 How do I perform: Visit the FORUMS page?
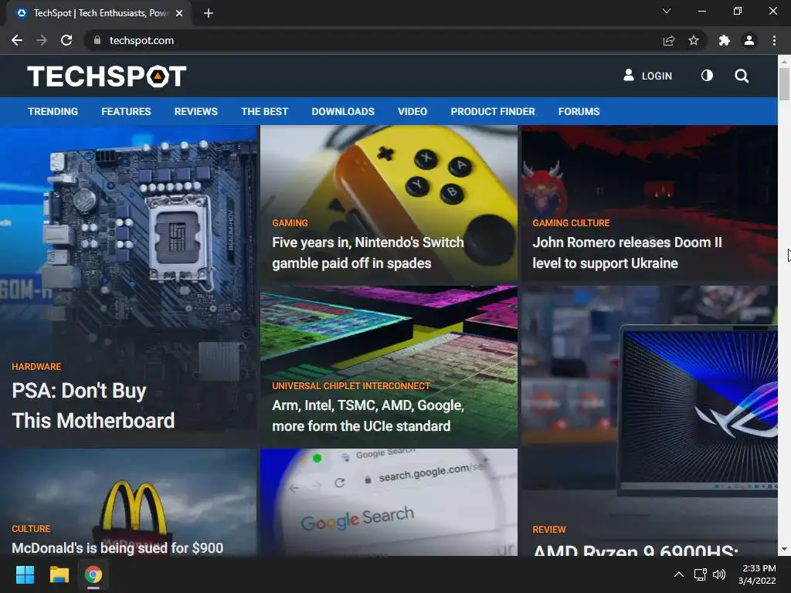pyautogui.click(x=579, y=111)
